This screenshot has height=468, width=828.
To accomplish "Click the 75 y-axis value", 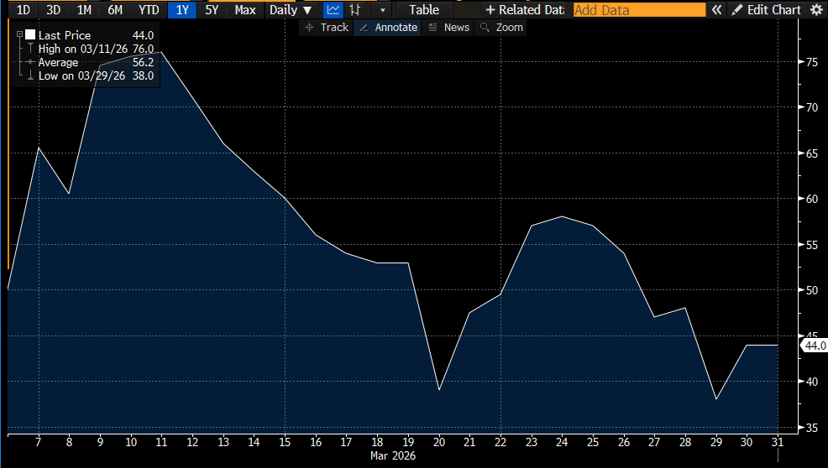I will 811,62.
